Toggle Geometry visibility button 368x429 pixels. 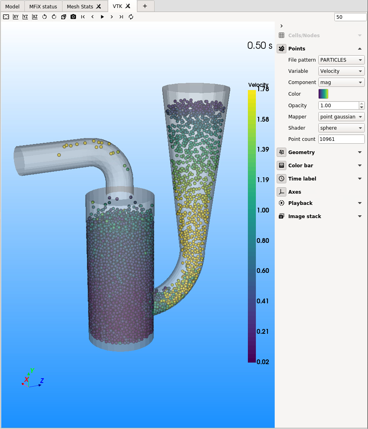coord(282,152)
